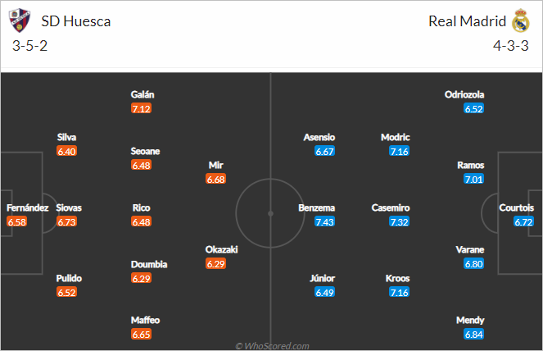The width and height of the screenshot is (543, 351).
Task: Select Mendy's 6.84 rating badge
Action: coord(473,335)
